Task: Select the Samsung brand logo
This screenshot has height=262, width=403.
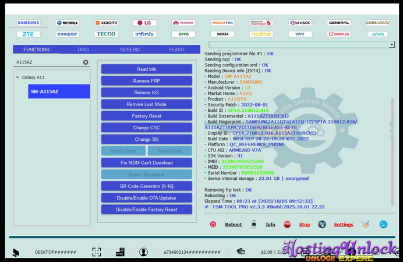Action: (x=28, y=23)
